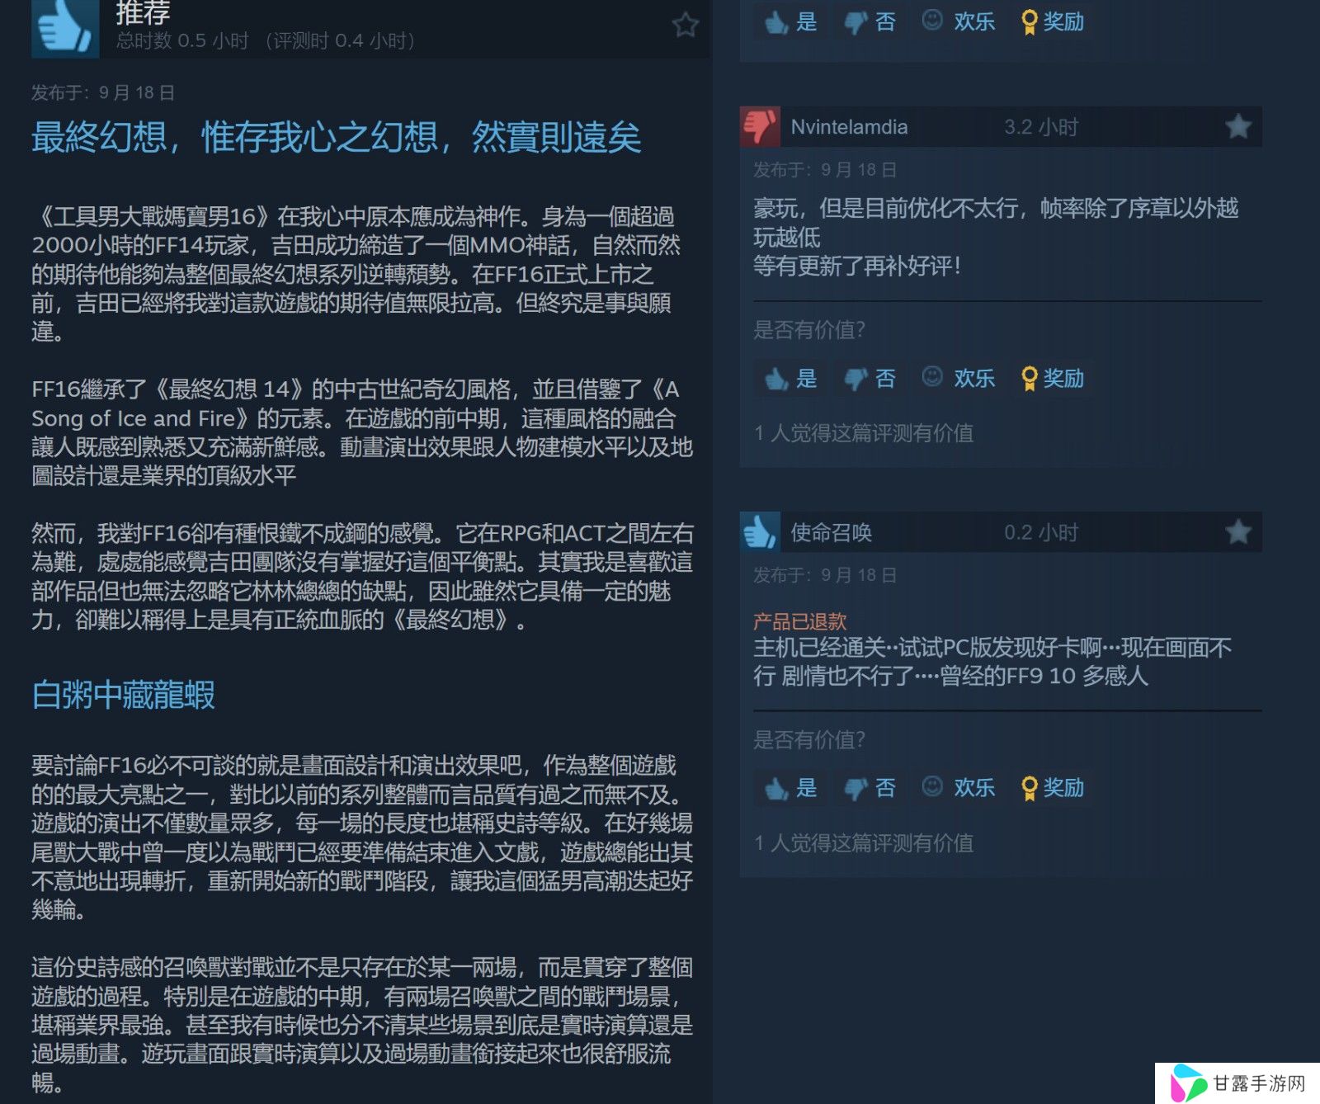
Task: Open the 使命召唤 user profile
Action: click(x=831, y=532)
